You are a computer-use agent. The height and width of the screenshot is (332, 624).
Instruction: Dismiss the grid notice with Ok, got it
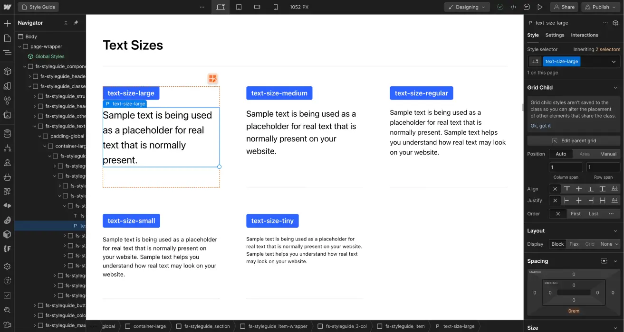pos(540,126)
